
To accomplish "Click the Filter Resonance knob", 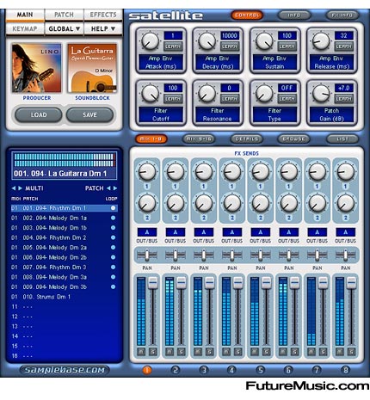I will point(207,94).
